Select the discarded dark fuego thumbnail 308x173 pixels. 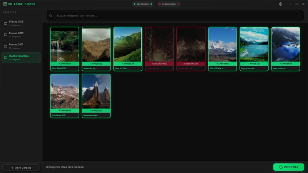[x=191, y=45]
